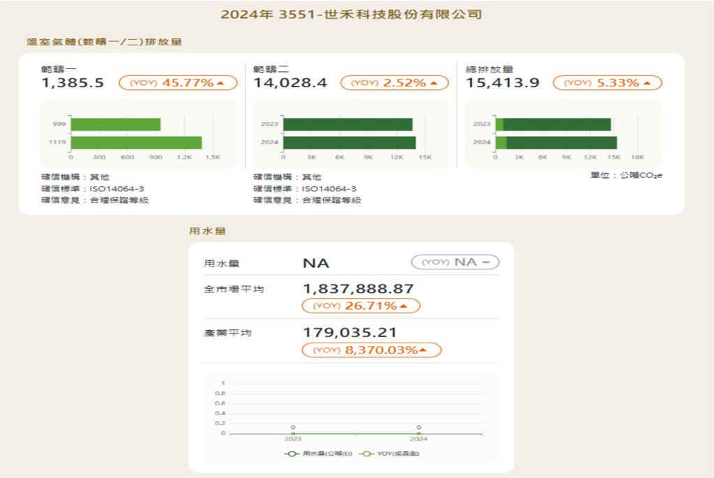Click the 用水量 YOY NA badge
Viewport: 714px width, 478px height.
(x=455, y=262)
